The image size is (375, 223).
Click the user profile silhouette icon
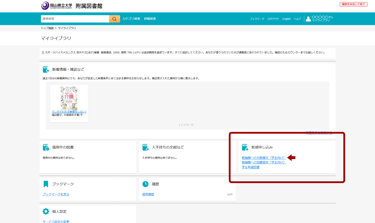pos(308,19)
